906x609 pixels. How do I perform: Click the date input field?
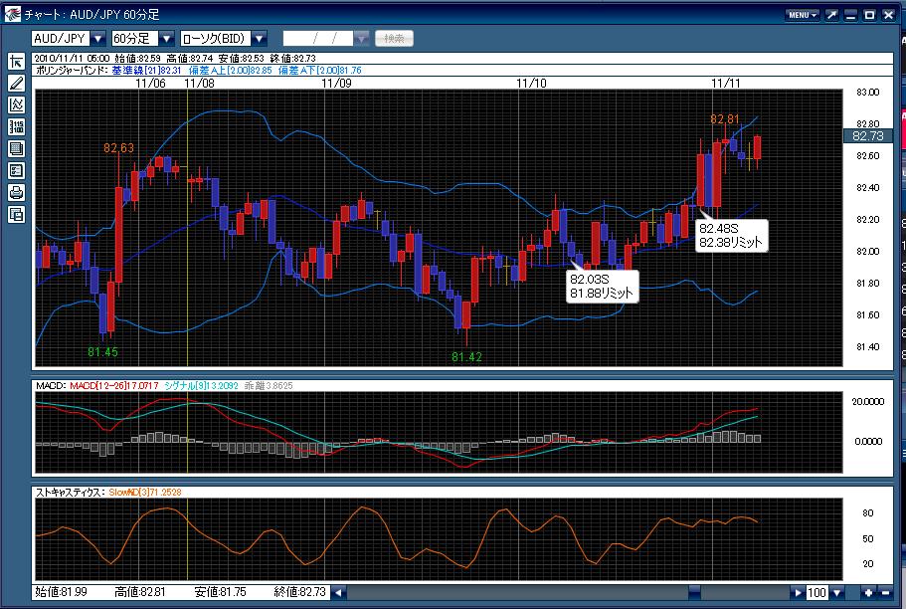(318, 39)
